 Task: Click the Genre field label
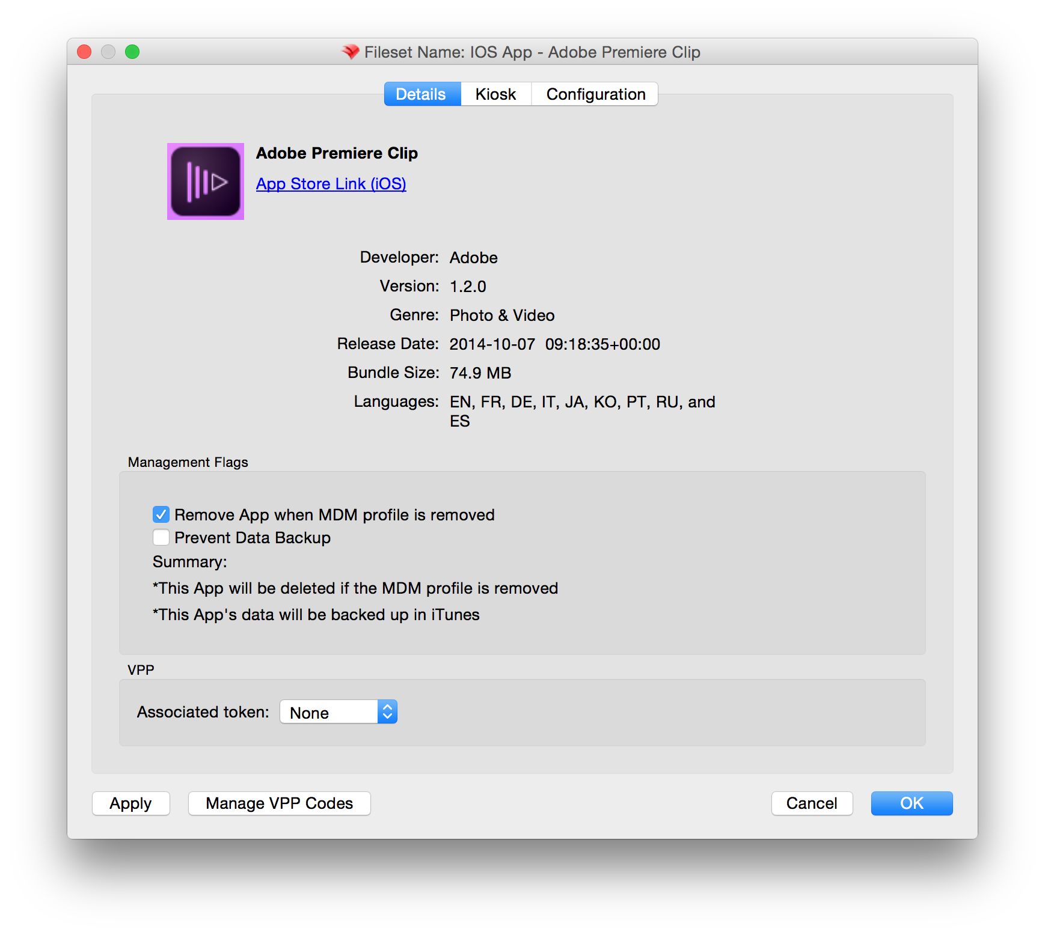[414, 315]
